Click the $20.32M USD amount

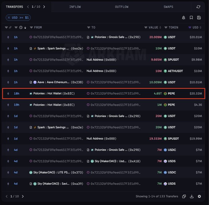[196, 94]
